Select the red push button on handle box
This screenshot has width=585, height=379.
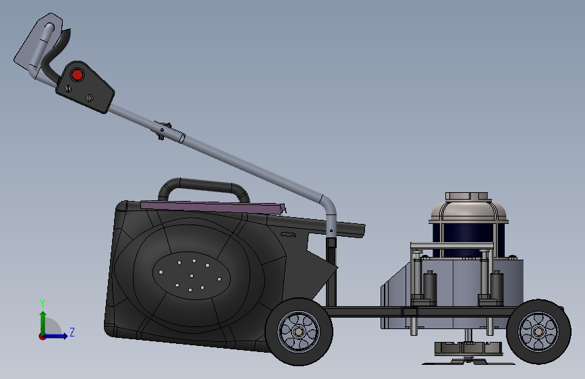point(77,75)
